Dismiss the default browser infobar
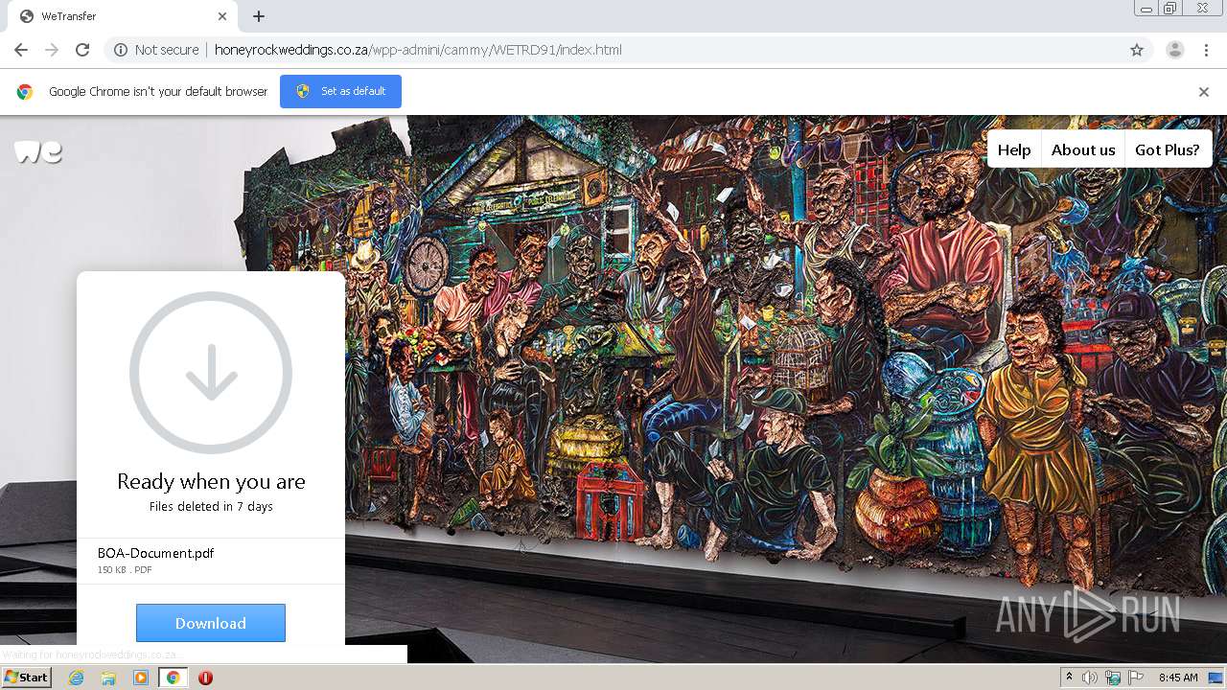 pyautogui.click(x=1204, y=92)
